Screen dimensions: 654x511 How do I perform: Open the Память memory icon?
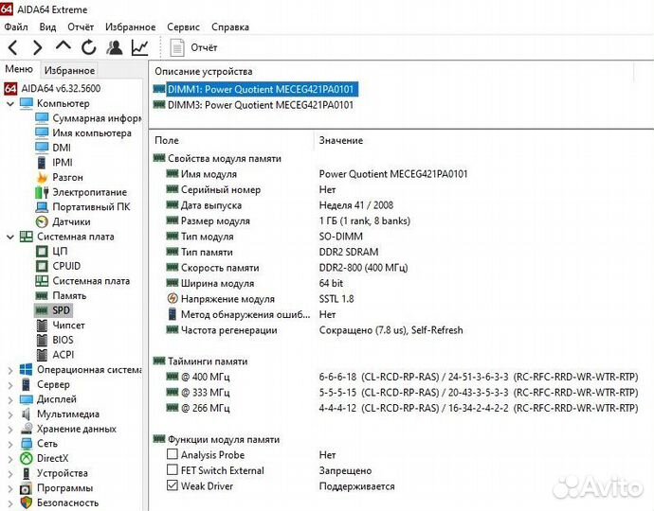42,296
